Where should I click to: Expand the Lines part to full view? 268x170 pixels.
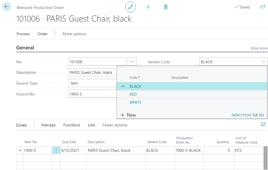click(263, 124)
